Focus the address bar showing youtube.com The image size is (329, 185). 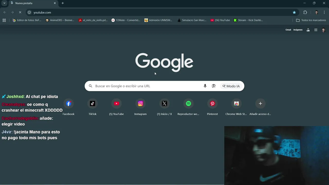[x=162, y=12]
